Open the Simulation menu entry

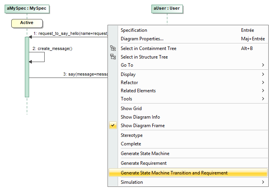tap(188, 182)
